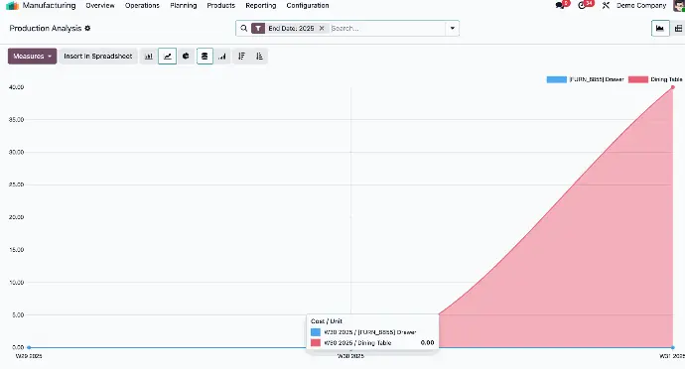Focus the Search input field

(386, 29)
